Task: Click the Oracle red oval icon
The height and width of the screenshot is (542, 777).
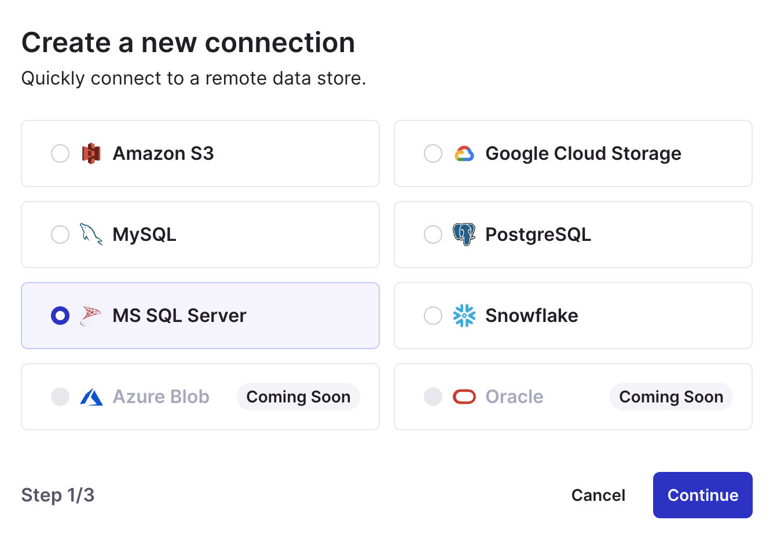Action: point(464,397)
